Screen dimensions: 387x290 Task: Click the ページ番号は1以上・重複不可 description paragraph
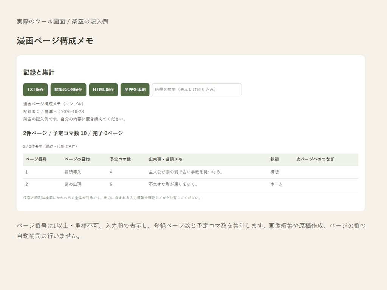[x=191, y=231]
